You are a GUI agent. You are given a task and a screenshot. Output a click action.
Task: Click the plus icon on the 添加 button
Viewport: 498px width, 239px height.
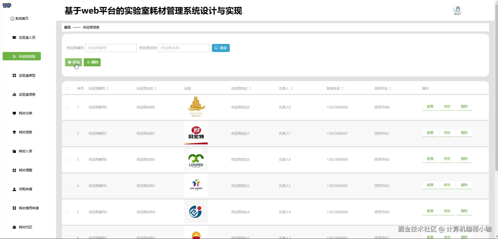coord(69,62)
